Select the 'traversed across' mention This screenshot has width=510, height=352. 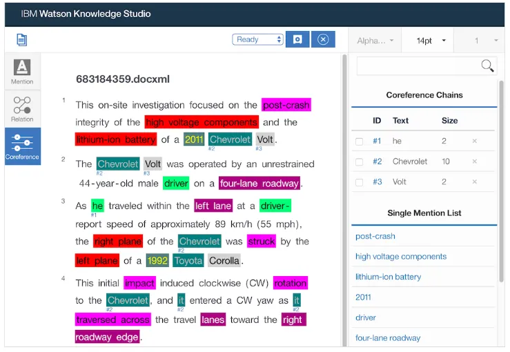113,320
